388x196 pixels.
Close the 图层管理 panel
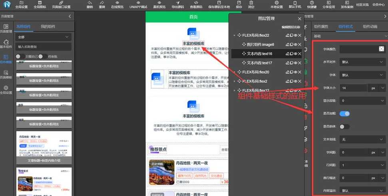pyautogui.click(x=300, y=18)
